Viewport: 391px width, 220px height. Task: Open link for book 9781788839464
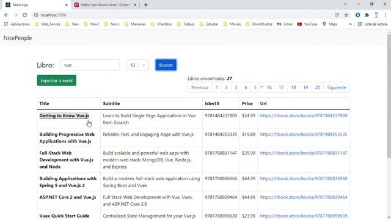(x=304, y=197)
